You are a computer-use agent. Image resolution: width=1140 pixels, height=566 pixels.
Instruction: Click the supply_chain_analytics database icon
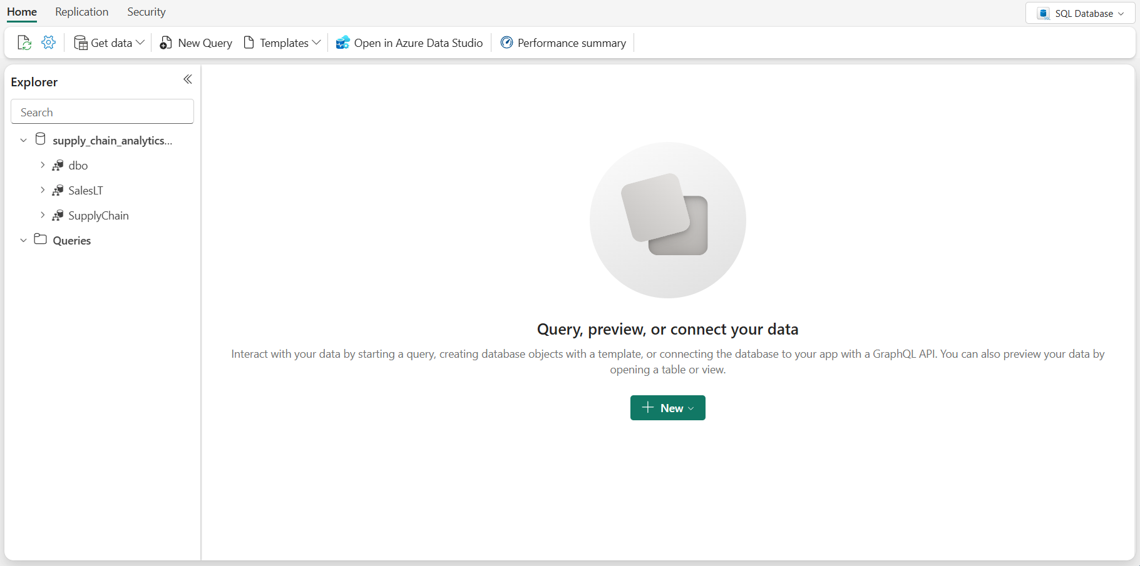[41, 139]
